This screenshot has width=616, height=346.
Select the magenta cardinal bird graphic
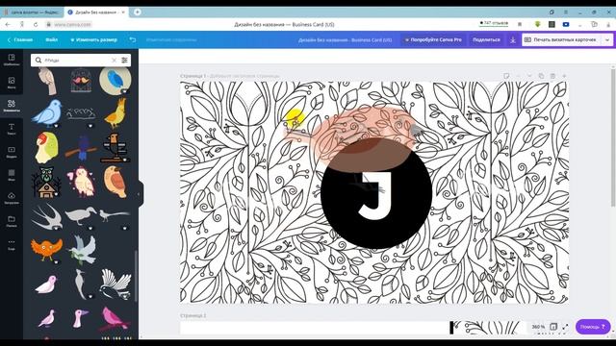[115, 318]
